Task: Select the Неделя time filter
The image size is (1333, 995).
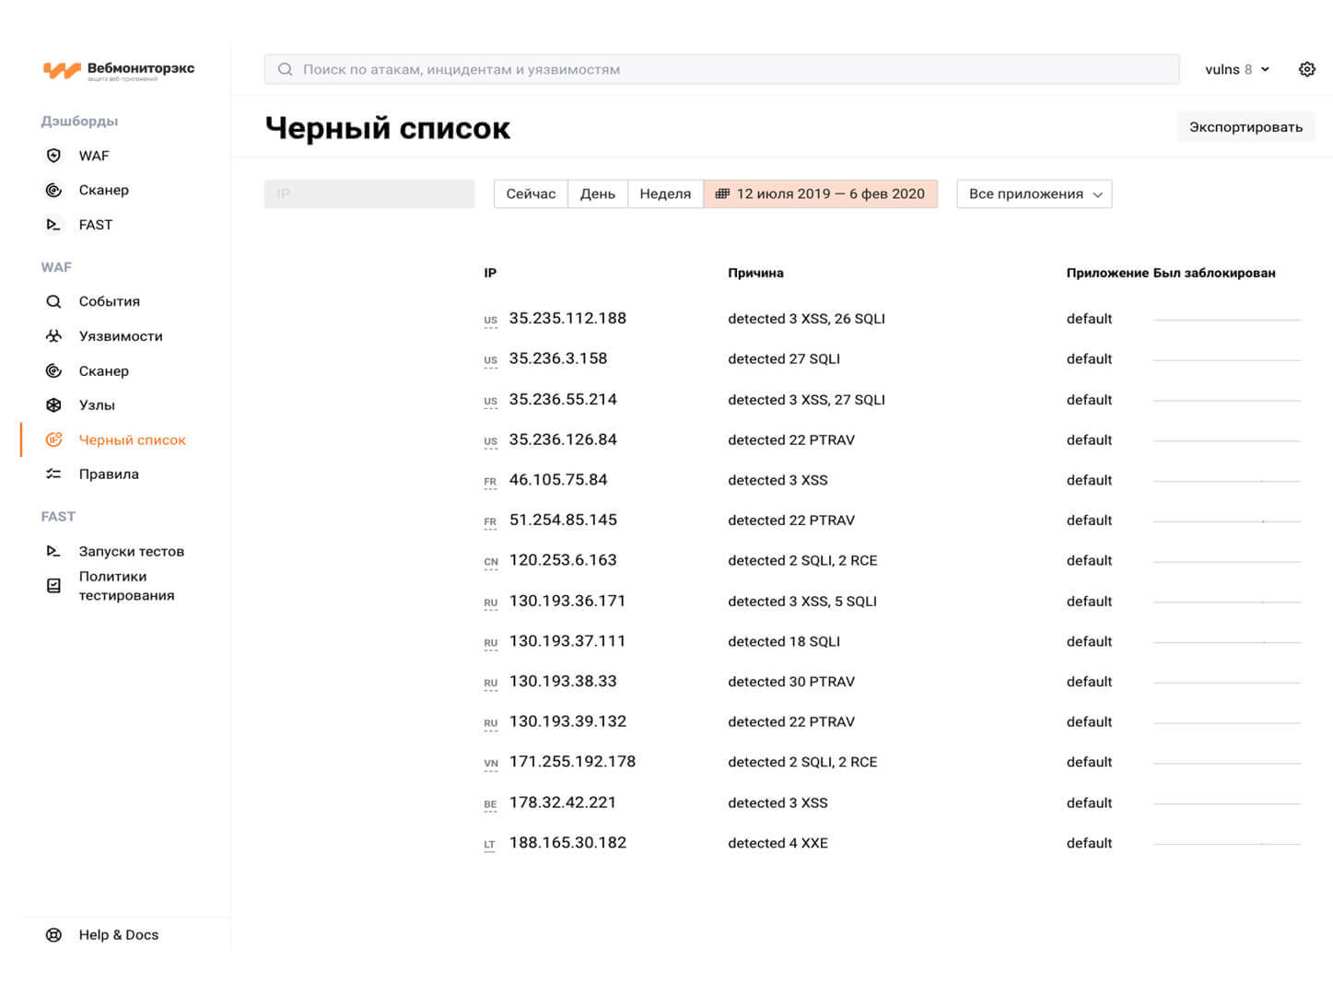Action: coord(664,193)
